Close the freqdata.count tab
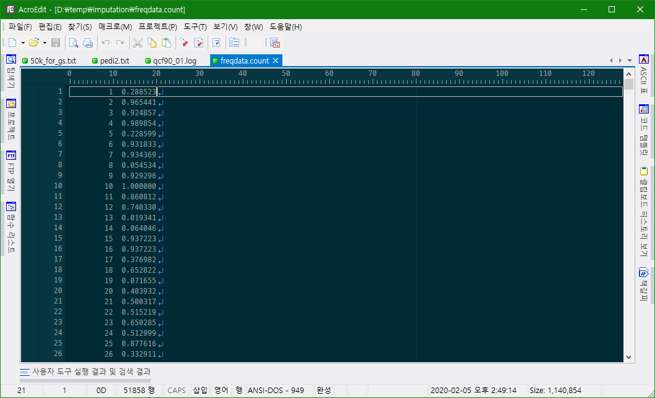655x398 pixels. point(276,60)
